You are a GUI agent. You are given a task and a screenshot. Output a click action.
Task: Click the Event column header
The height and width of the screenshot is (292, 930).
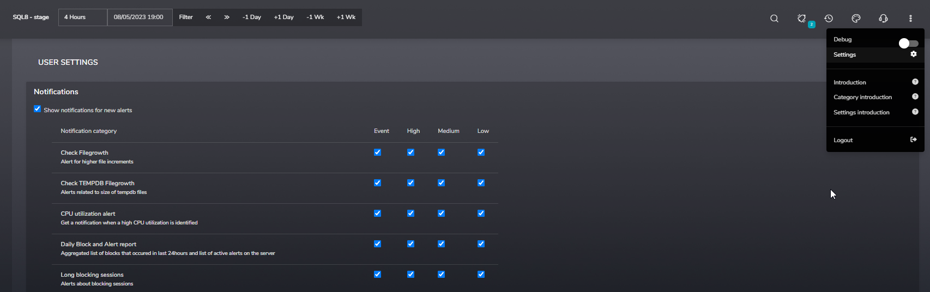click(x=382, y=131)
